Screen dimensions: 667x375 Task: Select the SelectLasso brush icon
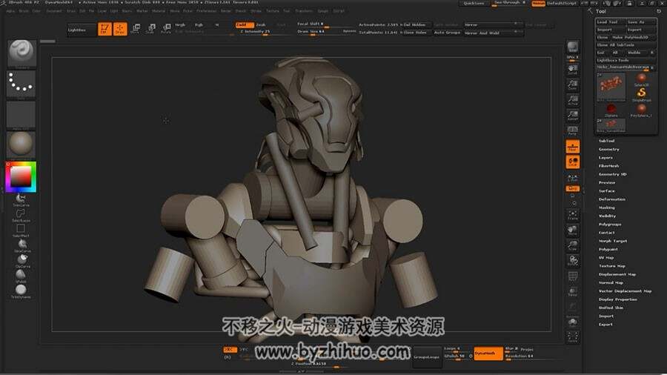(x=21, y=215)
